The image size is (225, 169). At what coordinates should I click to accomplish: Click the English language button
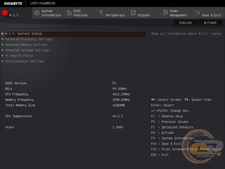186,23
